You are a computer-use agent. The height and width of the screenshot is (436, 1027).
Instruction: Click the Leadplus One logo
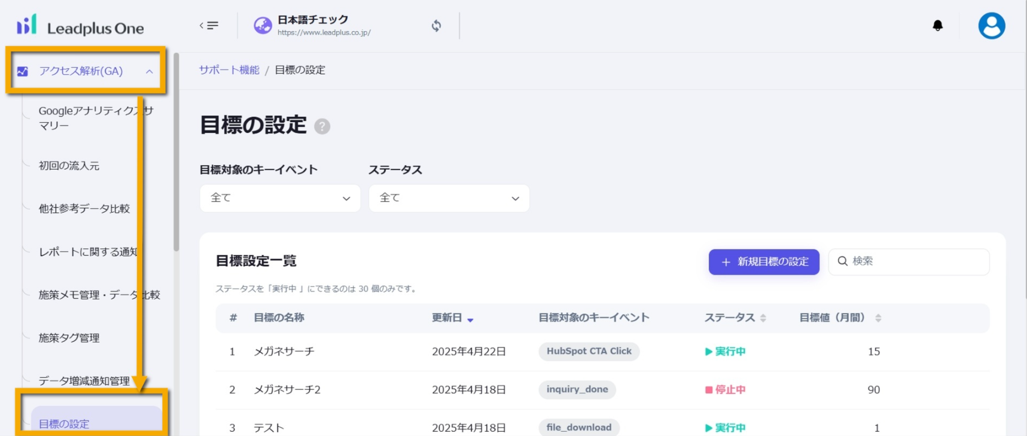(x=80, y=26)
